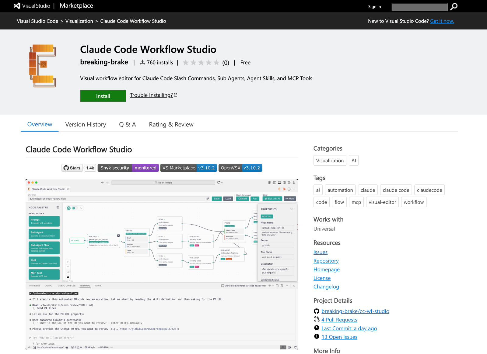Screen dimensions: 487x354
Task: Open the Q & A tab
Action: [x=128, y=124]
